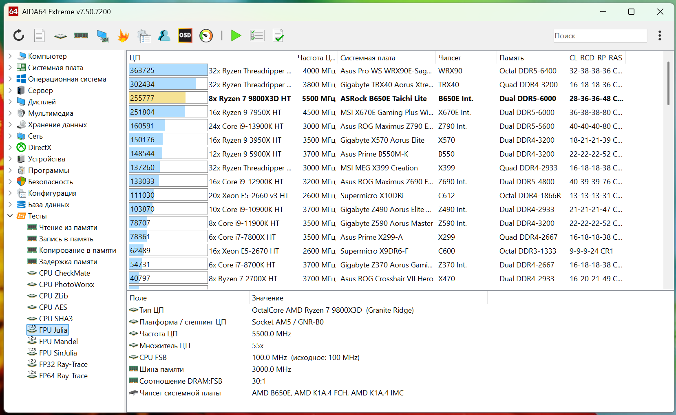This screenshot has width=676, height=415.
Task: Select the Устройства icon in tree
Action: tap(21, 159)
